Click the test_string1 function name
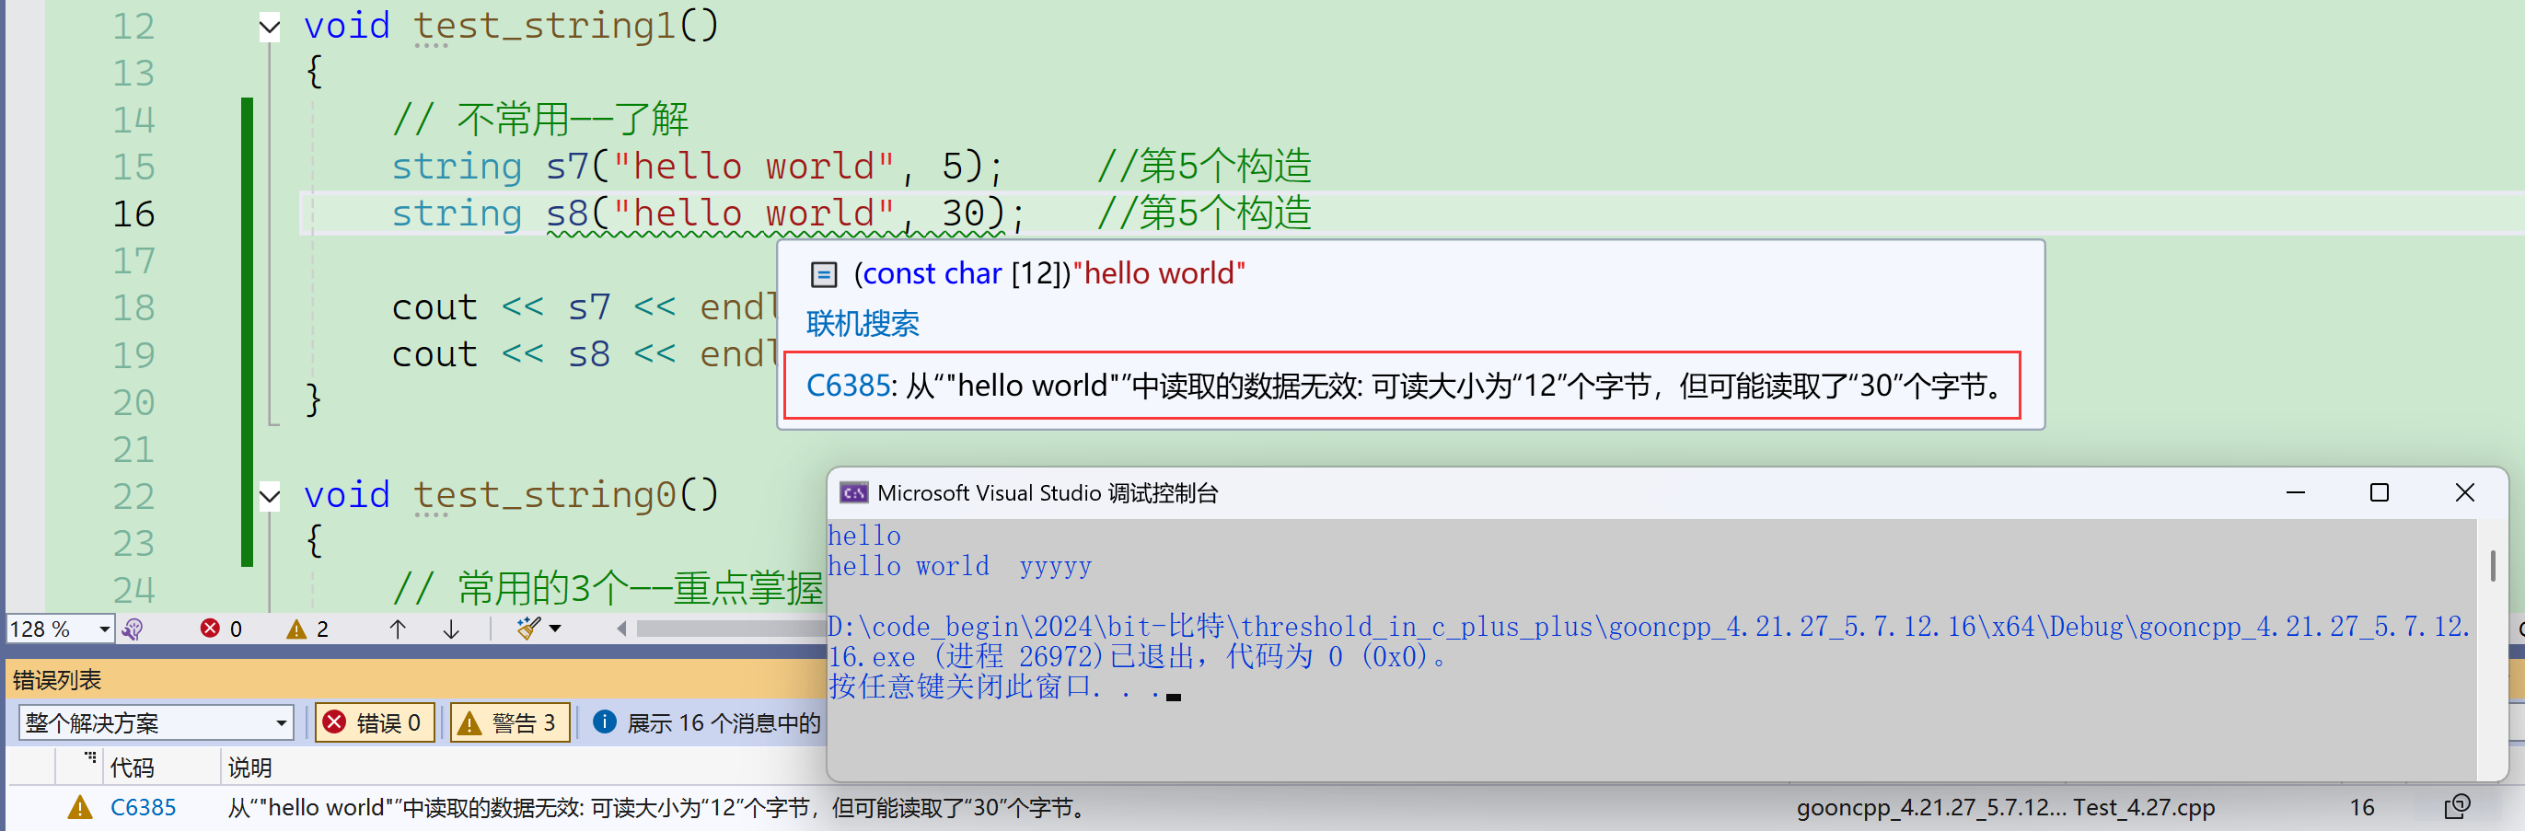The width and height of the screenshot is (2525, 831). click(x=545, y=27)
